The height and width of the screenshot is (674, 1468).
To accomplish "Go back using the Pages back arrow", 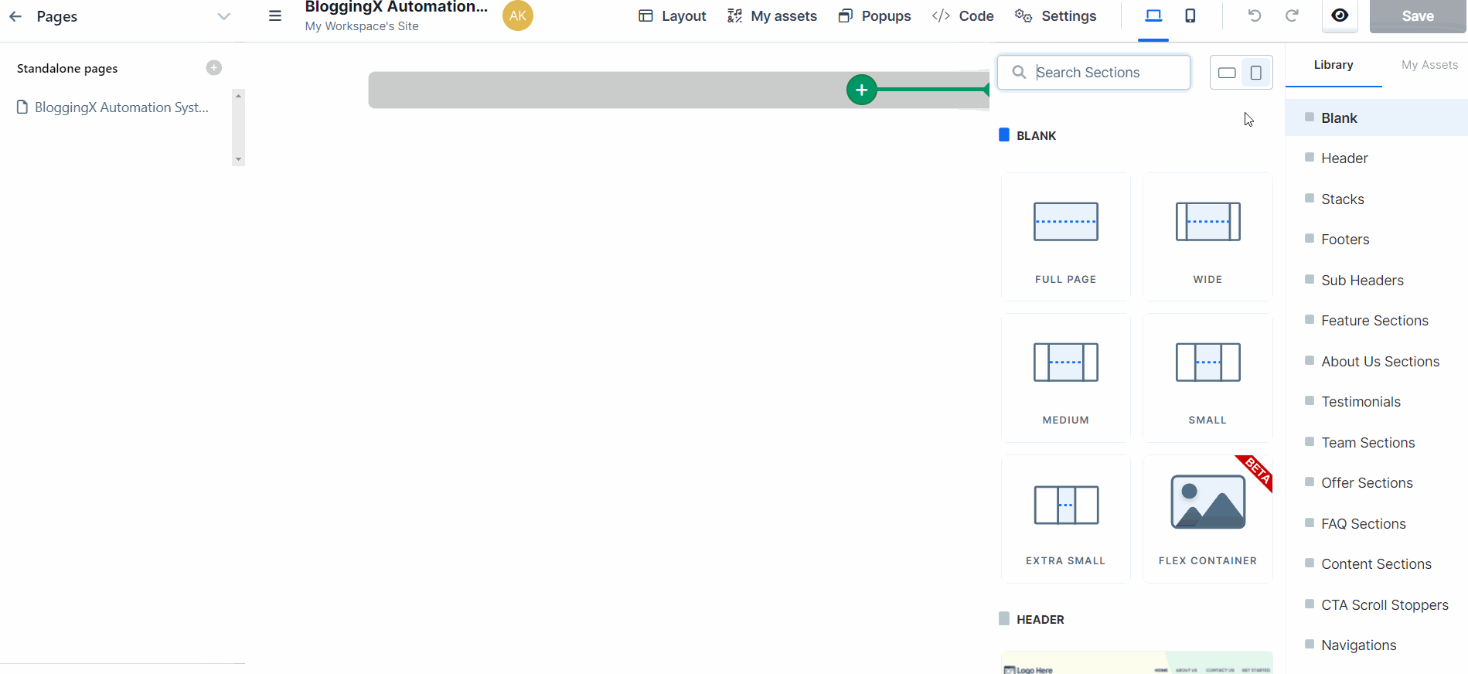I will point(15,16).
